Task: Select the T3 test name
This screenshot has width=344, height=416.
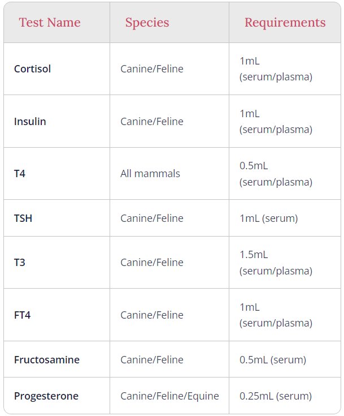Action: coord(20,263)
